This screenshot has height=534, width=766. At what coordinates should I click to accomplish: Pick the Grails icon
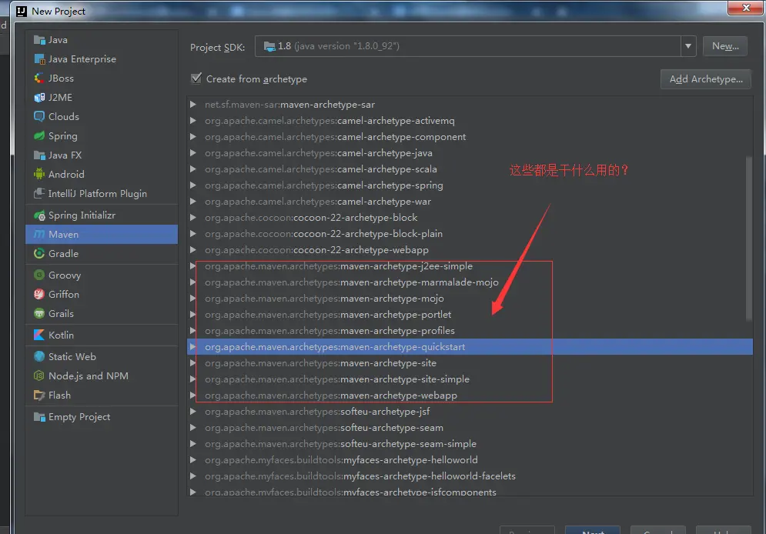tap(39, 314)
